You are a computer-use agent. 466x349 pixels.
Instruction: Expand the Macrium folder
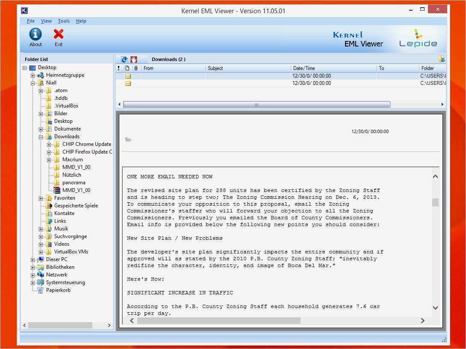pyautogui.click(x=49, y=160)
